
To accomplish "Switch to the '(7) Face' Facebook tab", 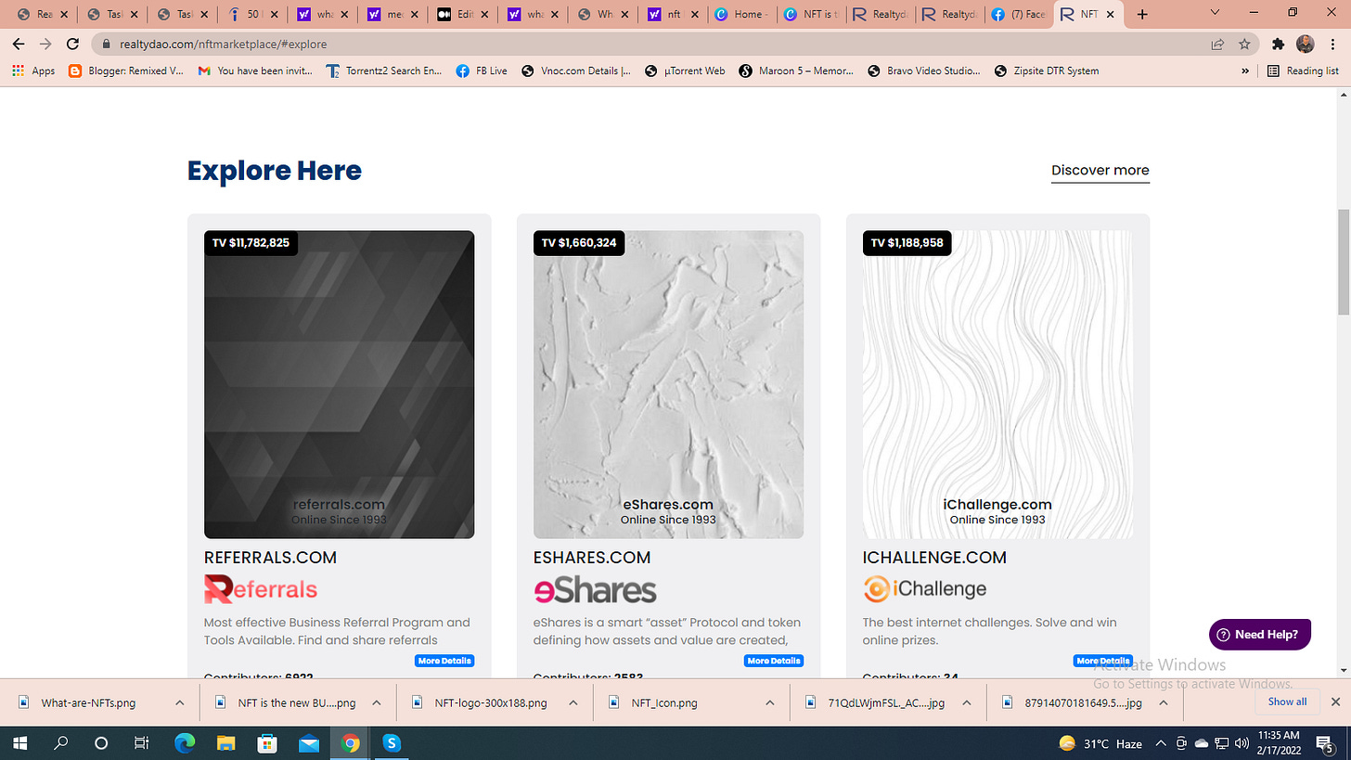I will [1017, 14].
